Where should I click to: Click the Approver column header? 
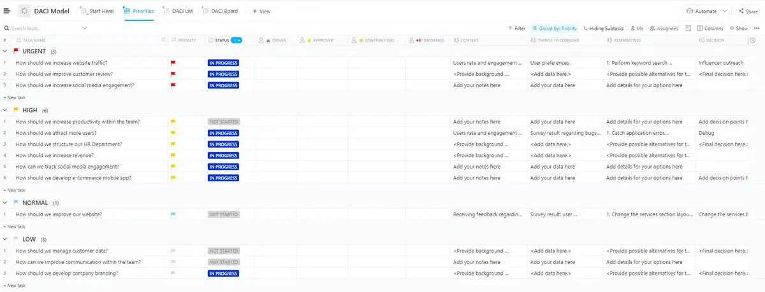pos(317,40)
